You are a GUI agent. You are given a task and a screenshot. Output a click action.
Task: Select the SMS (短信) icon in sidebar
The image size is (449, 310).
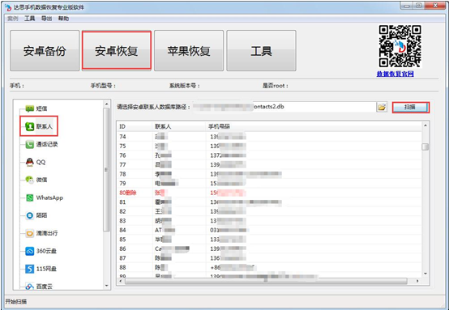[x=29, y=108]
